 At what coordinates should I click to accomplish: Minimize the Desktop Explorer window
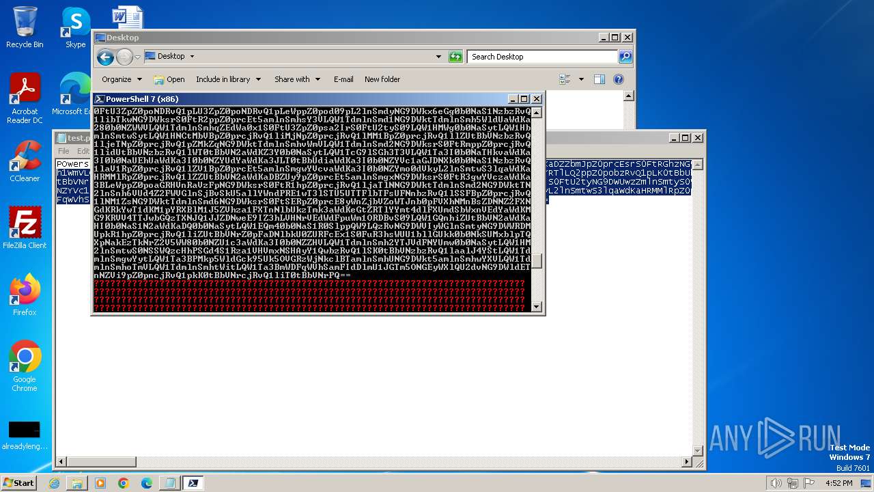point(603,38)
